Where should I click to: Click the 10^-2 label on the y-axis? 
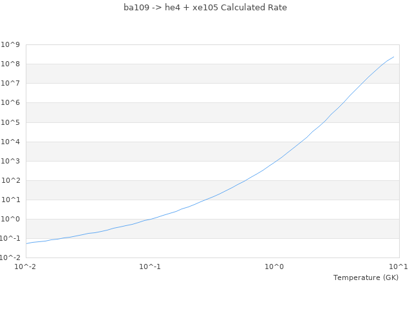point(10,257)
